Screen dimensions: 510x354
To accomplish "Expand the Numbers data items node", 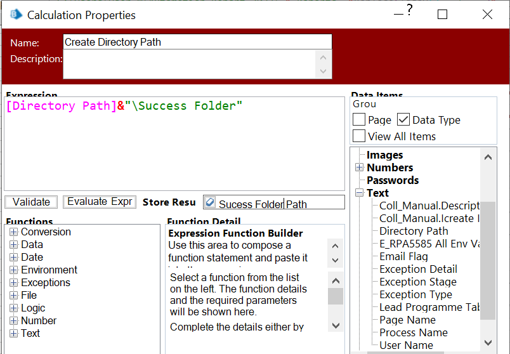I will tap(360, 167).
